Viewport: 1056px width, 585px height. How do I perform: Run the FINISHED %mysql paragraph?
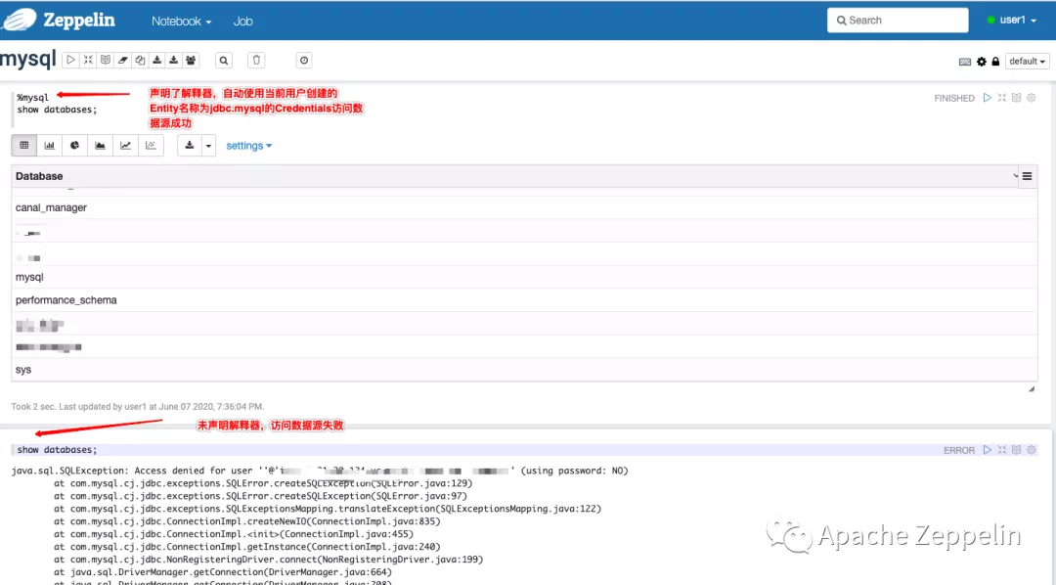tap(988, 98)
